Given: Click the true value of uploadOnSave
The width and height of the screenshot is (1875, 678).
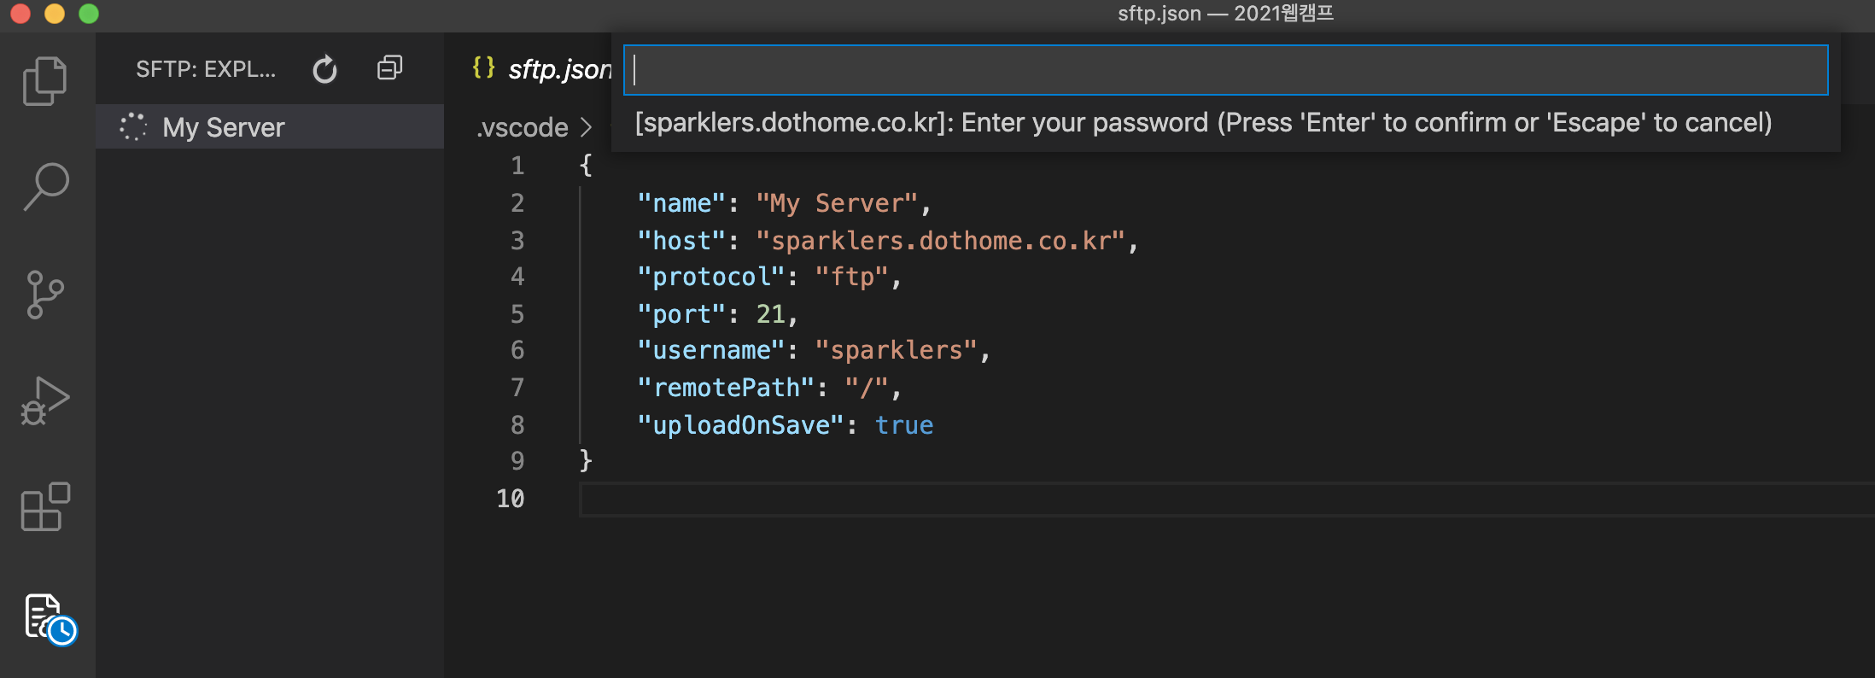Looking at the screenshot, I should pos(904,425).
